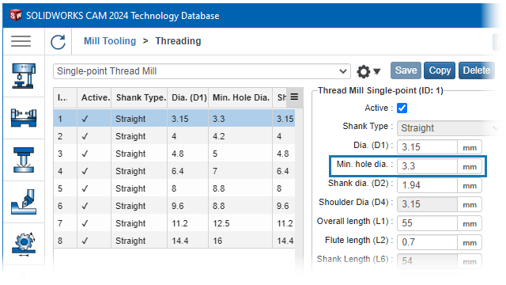Select table row with ID 1
Screen dimensions: 506x285
[x=174, y=119]
